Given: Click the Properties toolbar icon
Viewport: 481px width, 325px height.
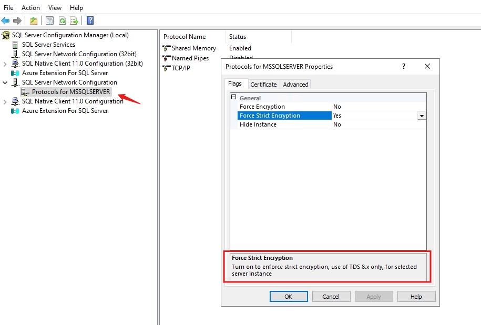Looking at the screenshot, I should click(x=49, y=21).
